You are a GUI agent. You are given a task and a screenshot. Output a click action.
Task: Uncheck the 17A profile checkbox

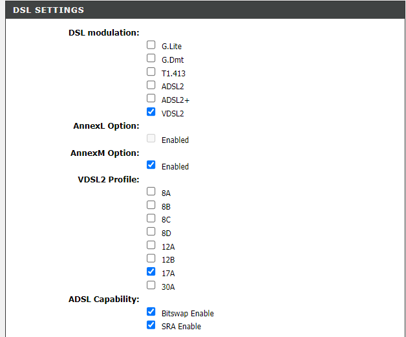click(151, 272)
